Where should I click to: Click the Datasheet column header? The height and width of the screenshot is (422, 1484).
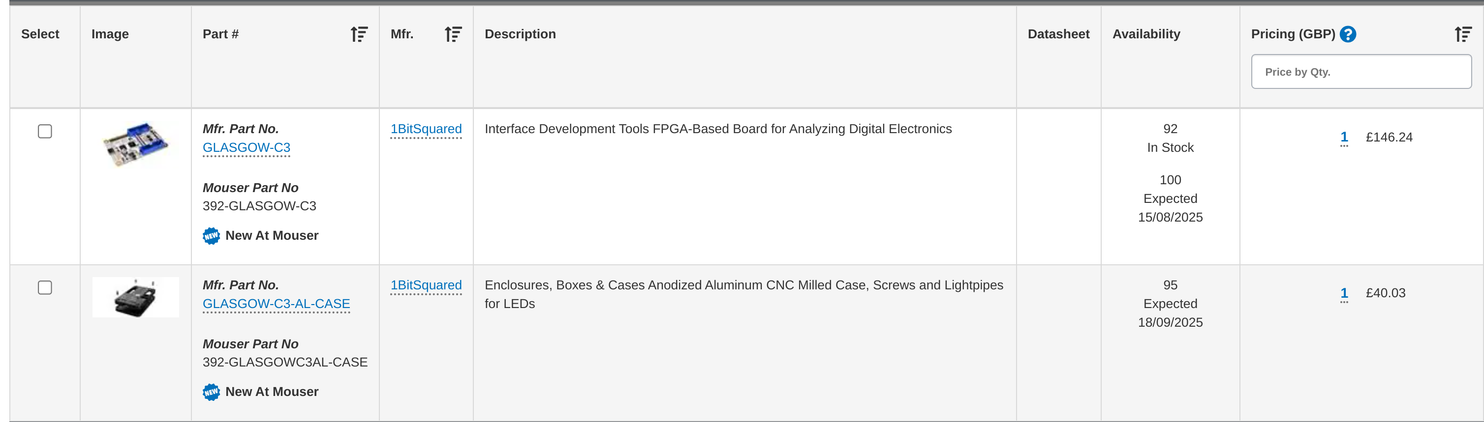tap(1059, 34)
